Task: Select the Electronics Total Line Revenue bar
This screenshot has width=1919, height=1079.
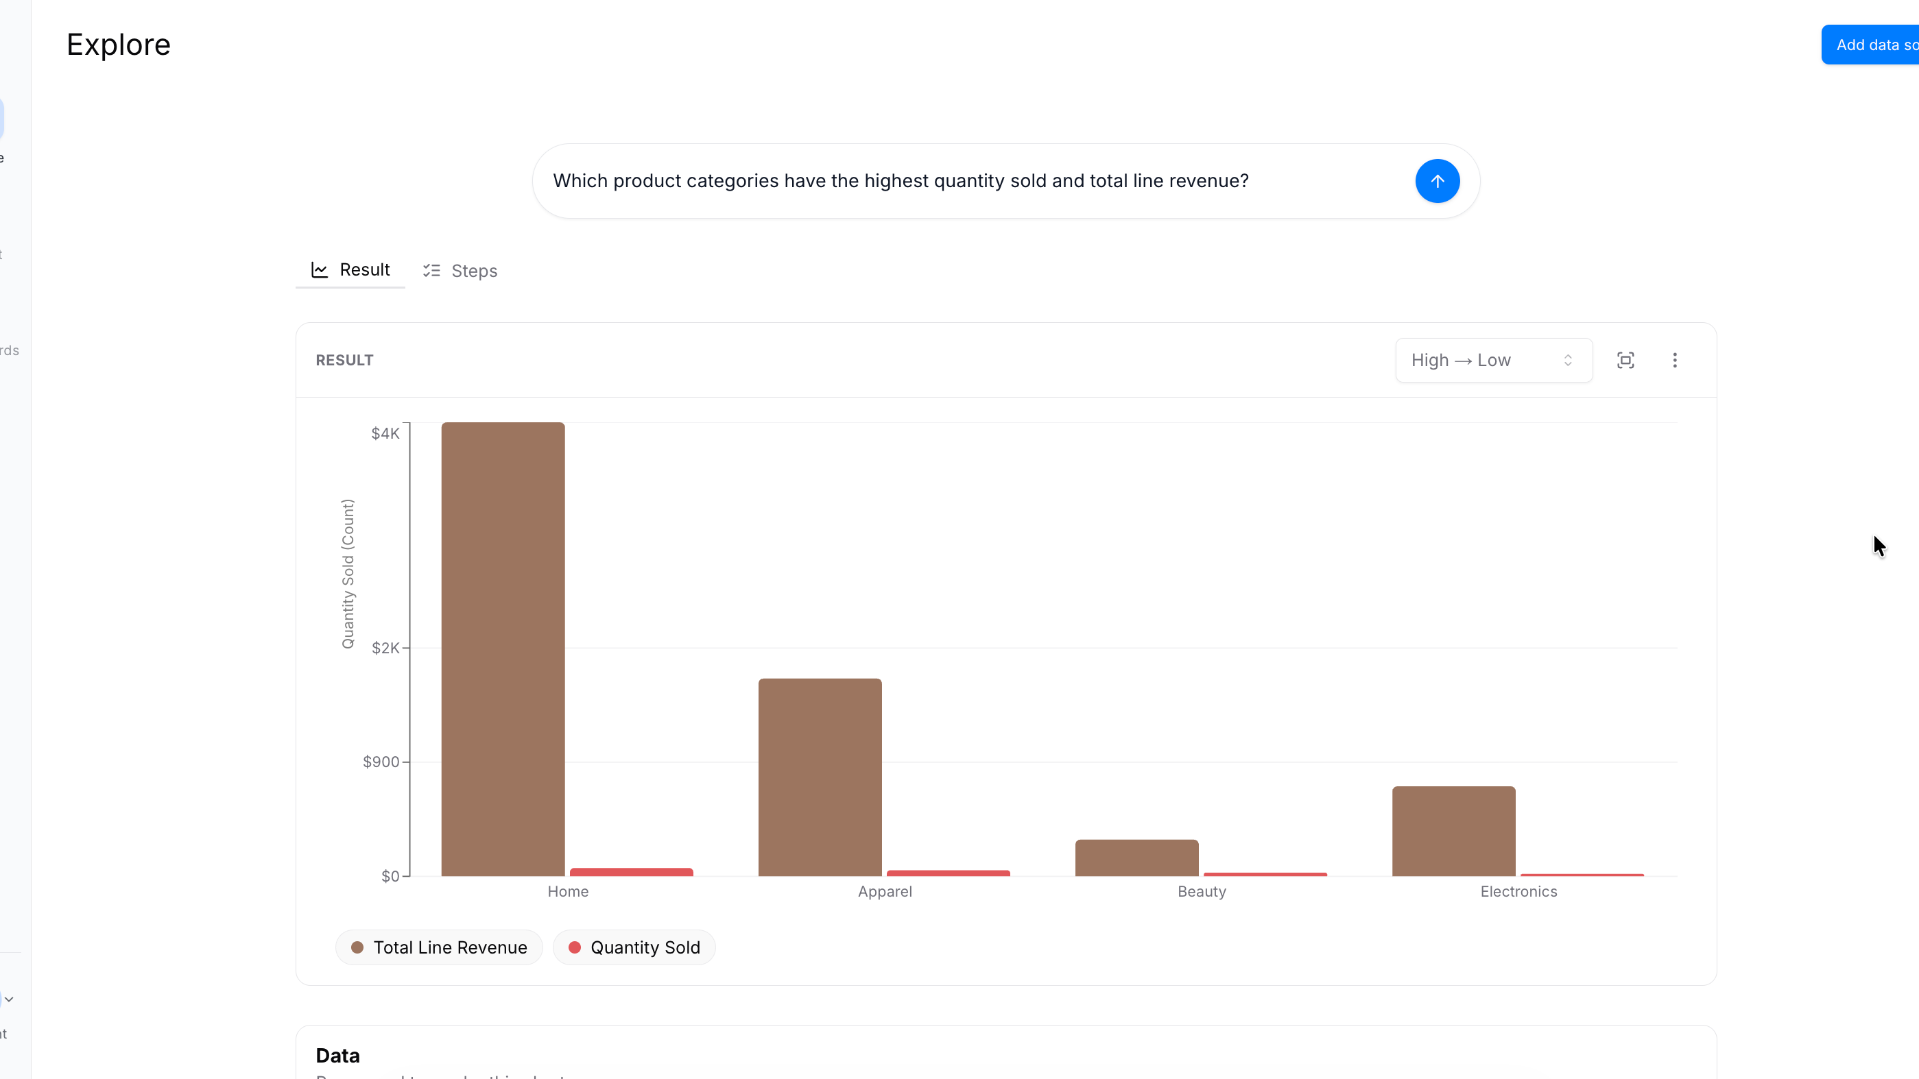Action: 1453,831
